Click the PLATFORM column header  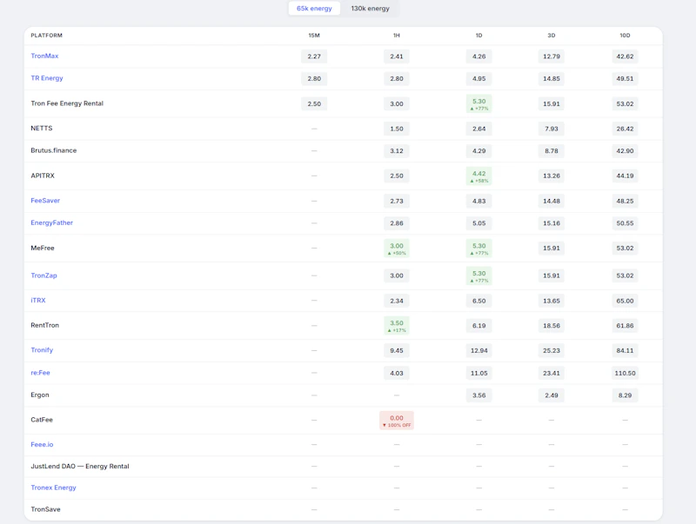47,36
